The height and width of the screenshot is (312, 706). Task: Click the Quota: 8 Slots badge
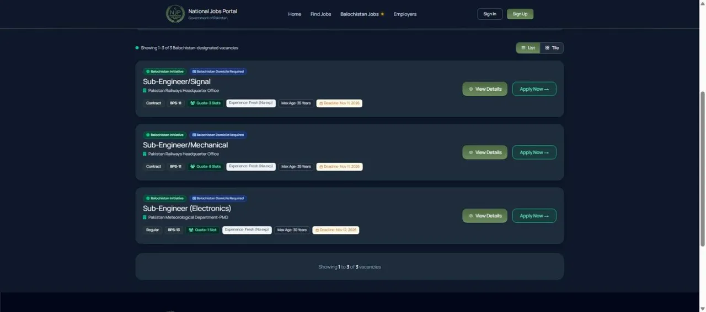click(205, 167)
